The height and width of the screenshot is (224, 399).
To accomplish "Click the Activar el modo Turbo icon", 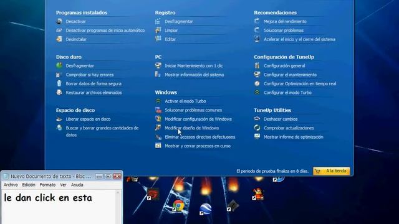I will (158, 101).
